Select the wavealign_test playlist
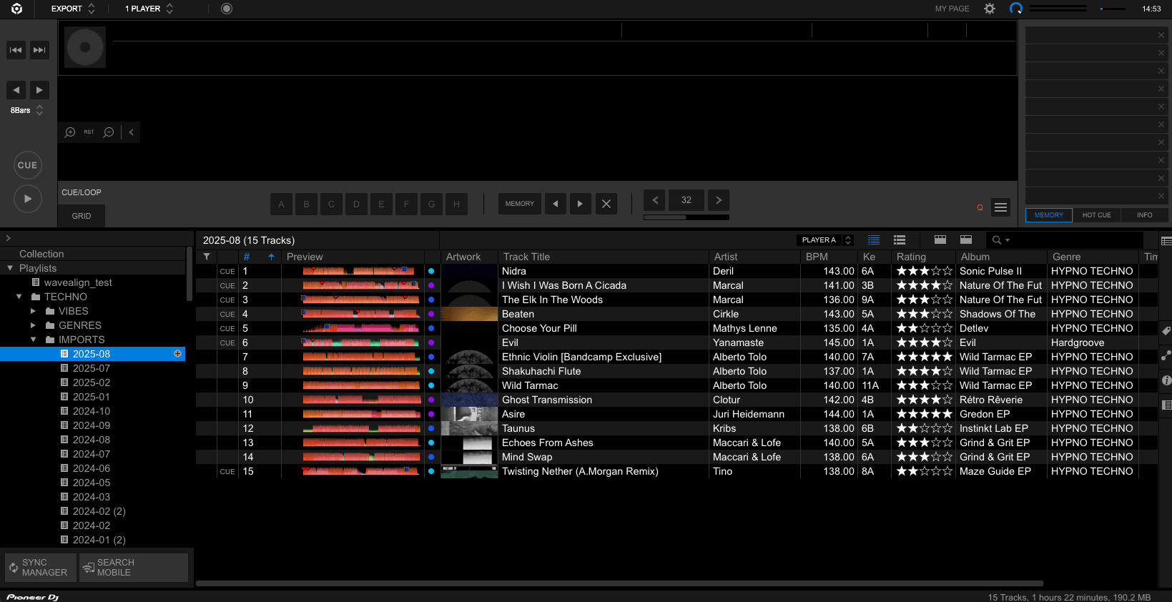The image size is (1172, 602). click(78, 282)
